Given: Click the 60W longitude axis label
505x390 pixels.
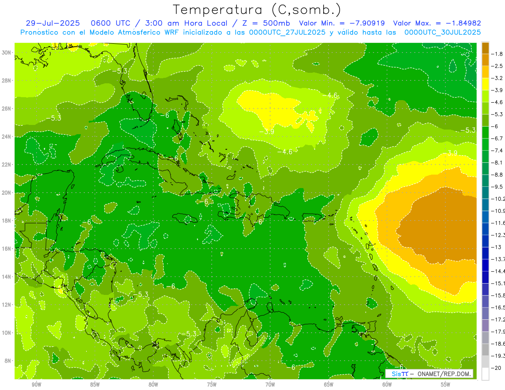Looking at the screenshot, I should click(x=387, y=385).
